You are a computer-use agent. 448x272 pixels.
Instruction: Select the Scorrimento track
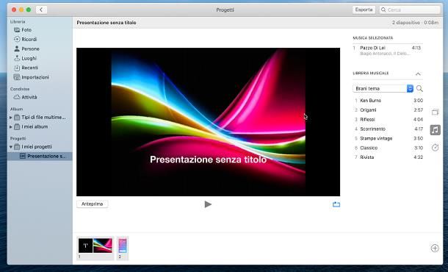(389, 129)
